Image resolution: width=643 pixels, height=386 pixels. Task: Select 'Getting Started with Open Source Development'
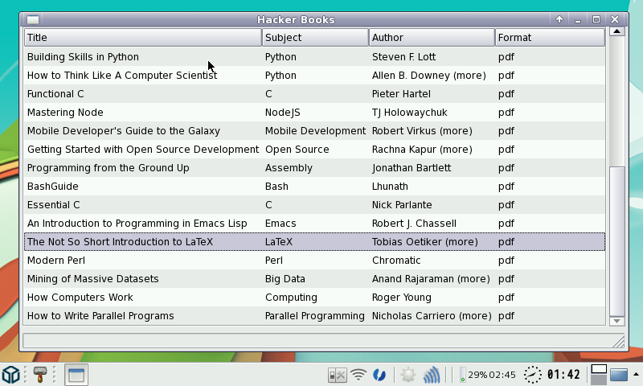pyautogui.click(x=314, y=150)
